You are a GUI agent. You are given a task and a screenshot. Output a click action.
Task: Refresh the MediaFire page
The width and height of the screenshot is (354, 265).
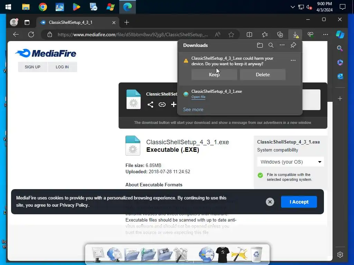(31, 35)
